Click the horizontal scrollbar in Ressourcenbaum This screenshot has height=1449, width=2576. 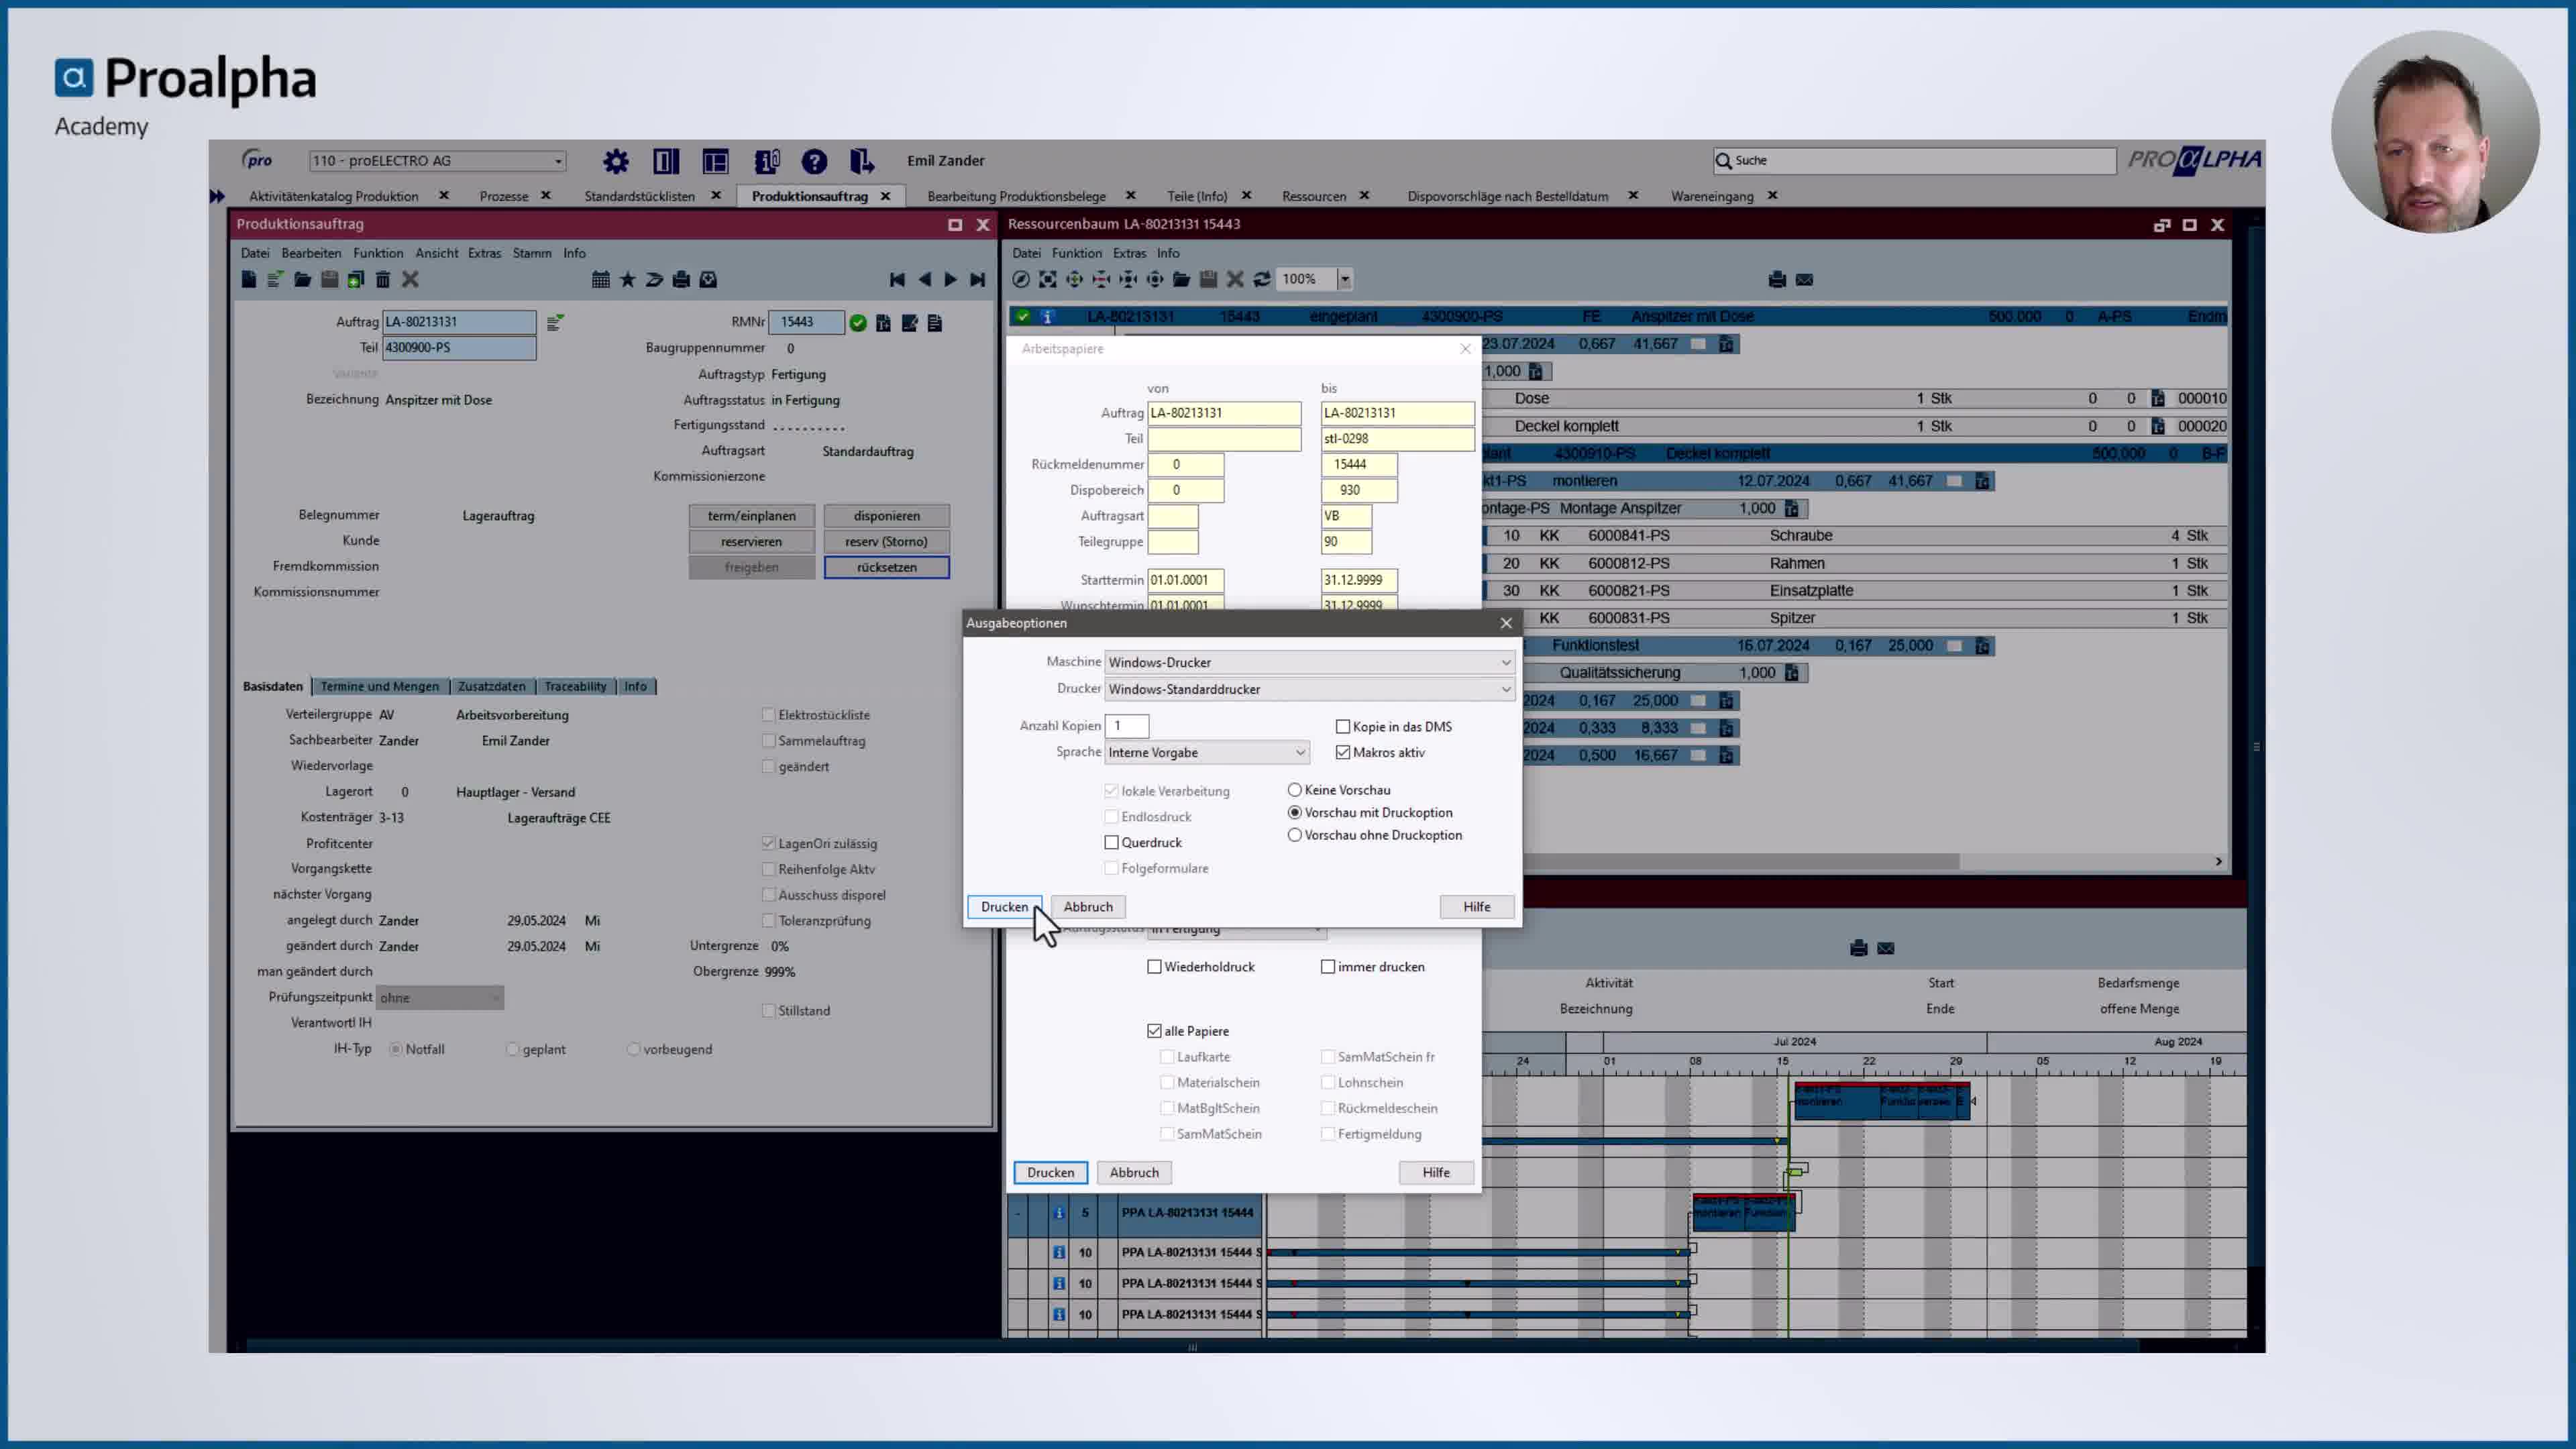pyautogui.click(x=1720, y=862)
